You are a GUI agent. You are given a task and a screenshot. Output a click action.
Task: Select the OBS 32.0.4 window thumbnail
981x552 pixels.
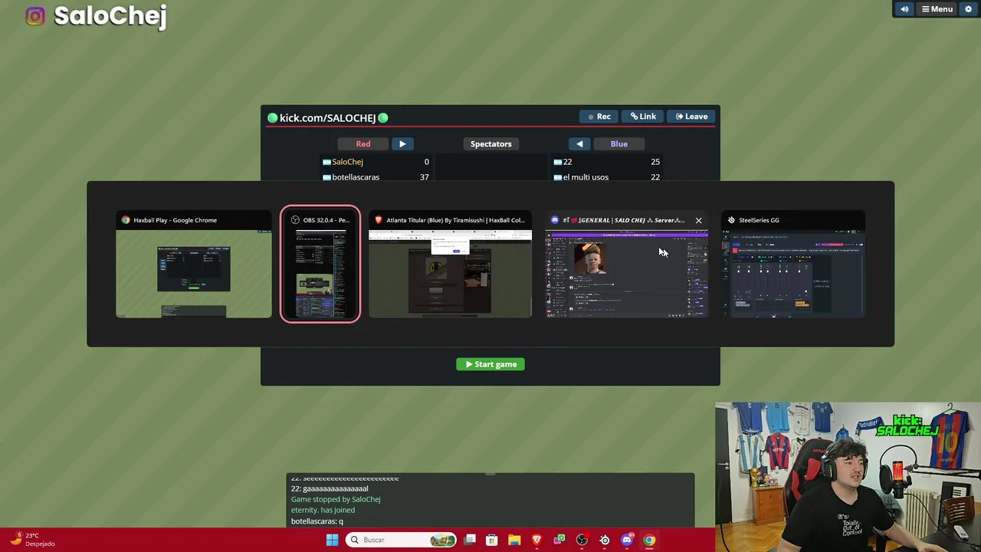point(320,264)
